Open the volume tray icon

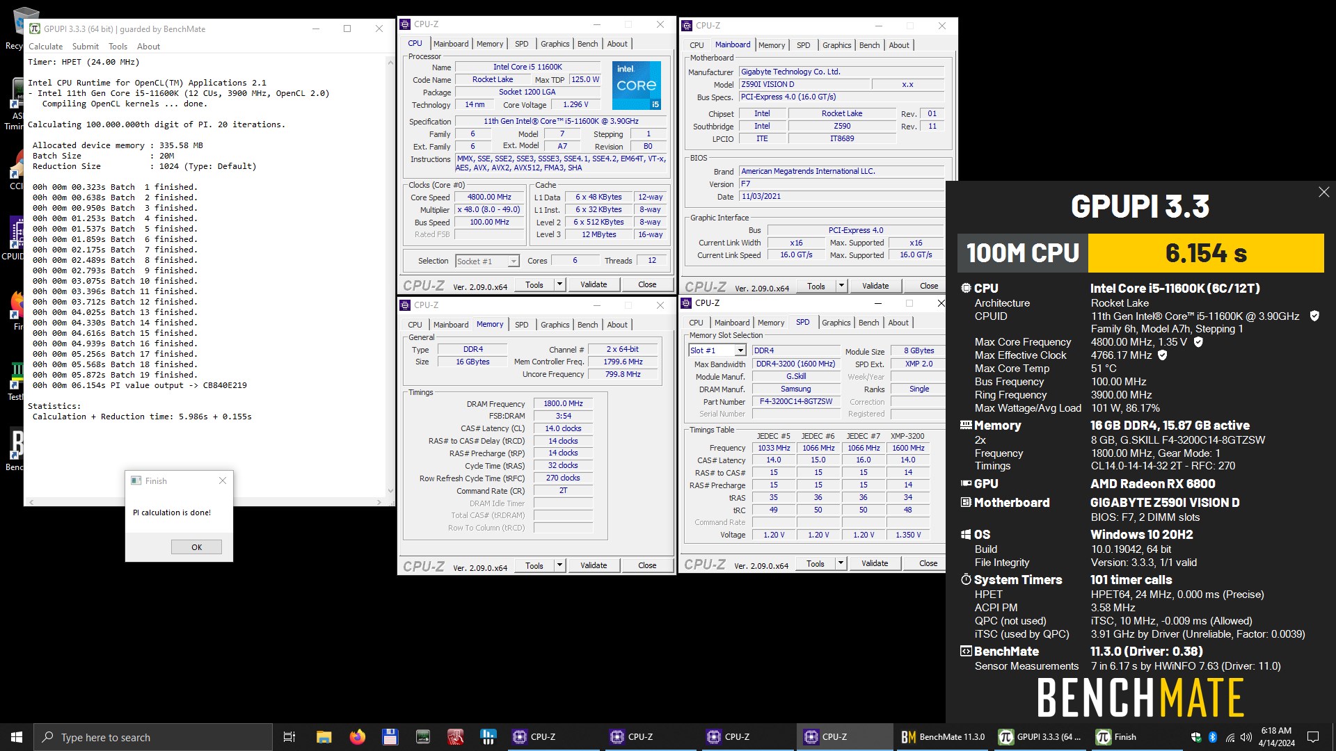[1246, 737]
